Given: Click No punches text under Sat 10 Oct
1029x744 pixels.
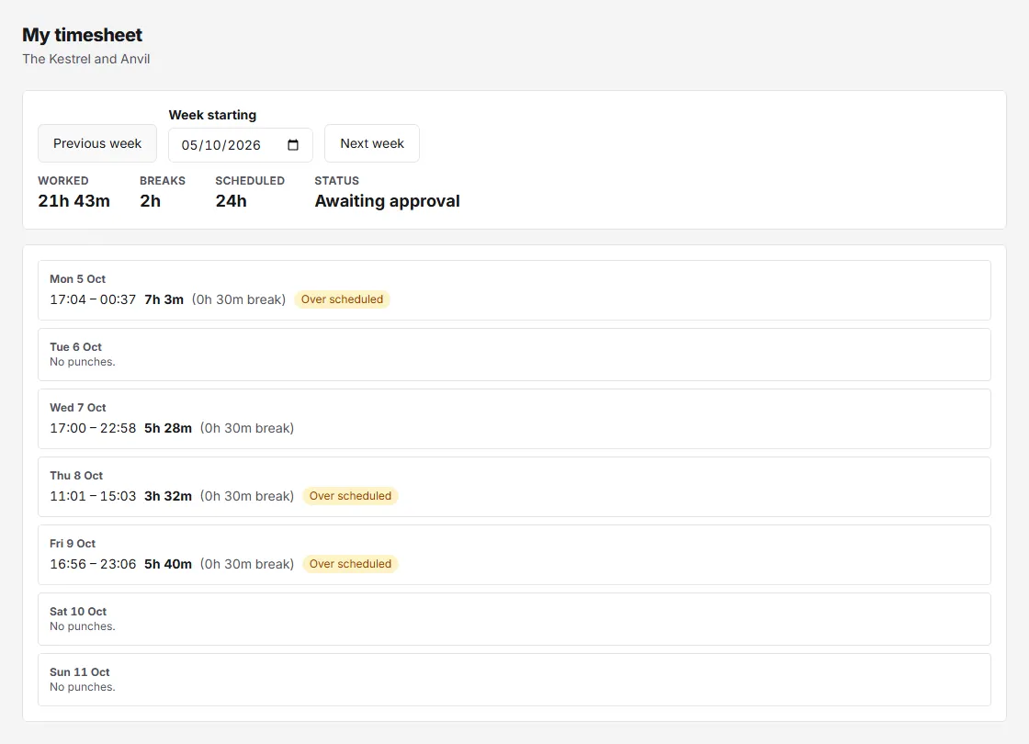Looking at the screenshot, I should 82,626.
